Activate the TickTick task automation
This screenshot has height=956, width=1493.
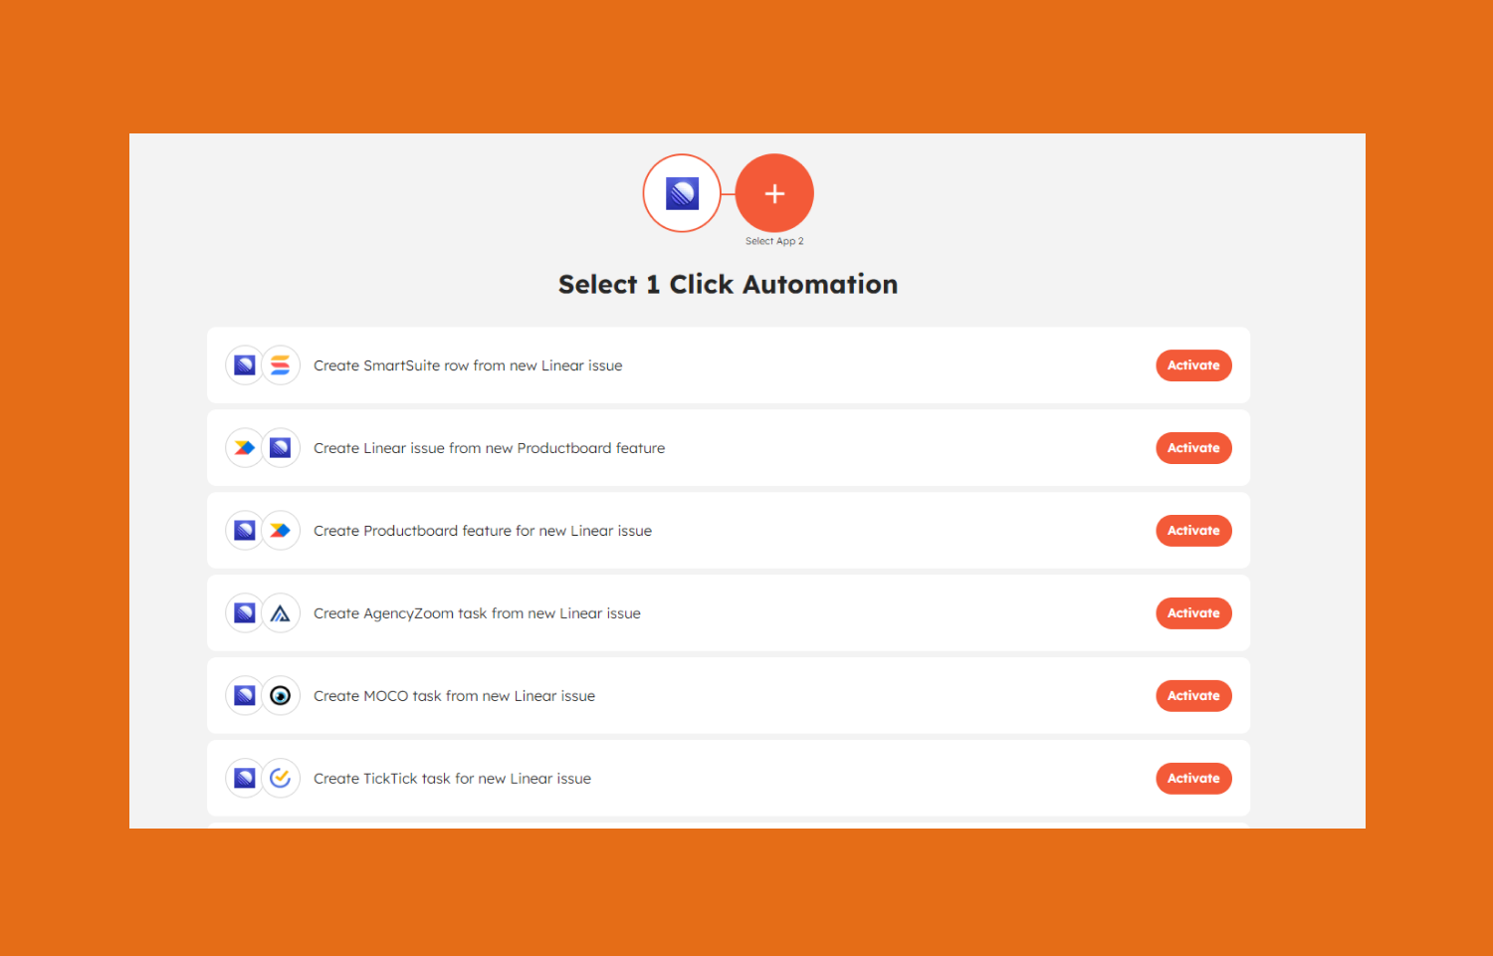(x=1193, y=779)
